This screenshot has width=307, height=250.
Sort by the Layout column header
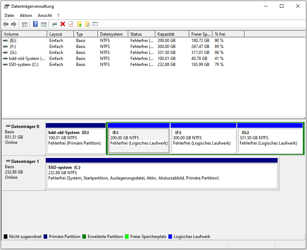tap(61, 34)
